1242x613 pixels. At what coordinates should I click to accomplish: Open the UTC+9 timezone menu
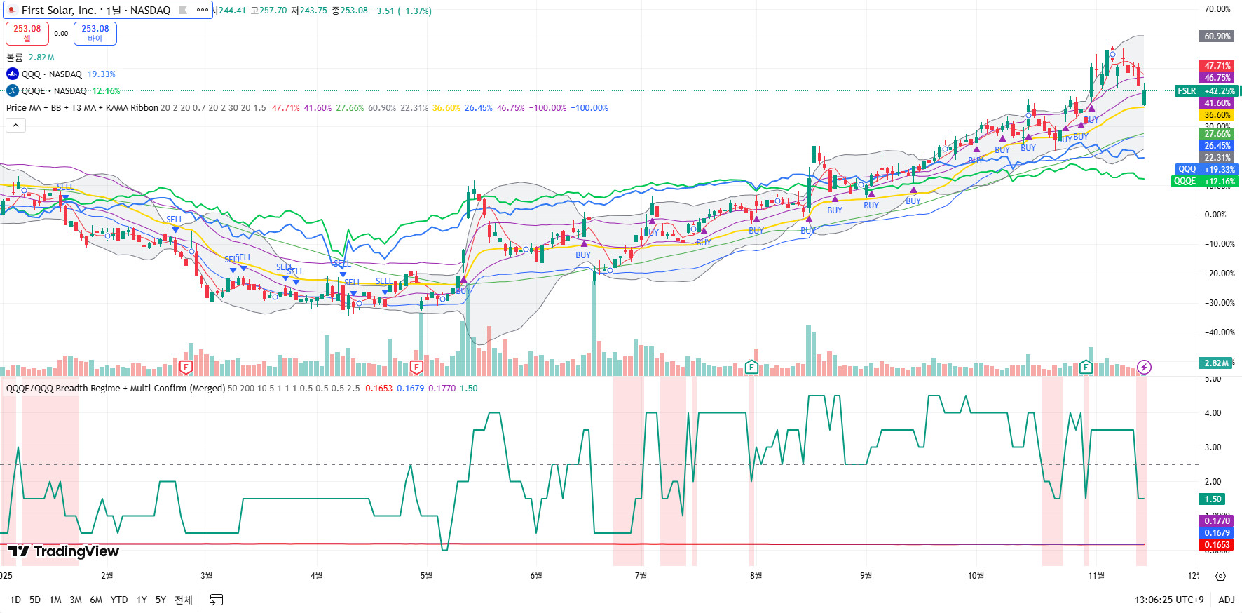[x=1168, y=600]
